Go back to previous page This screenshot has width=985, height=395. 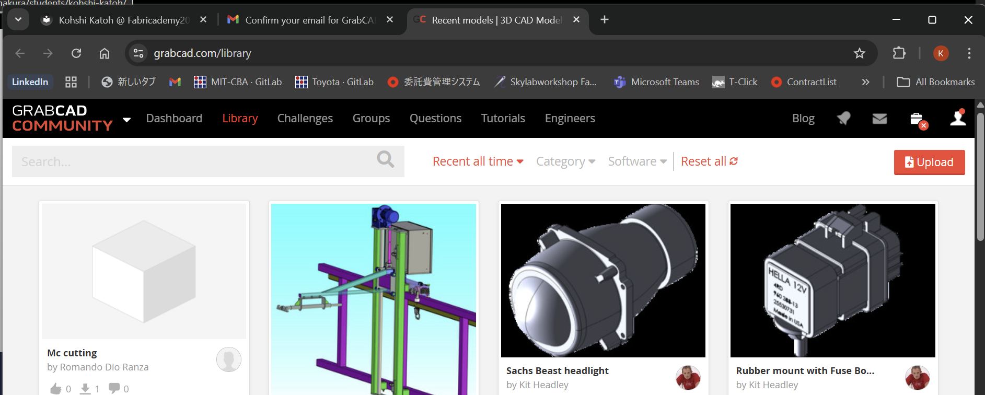tap(20, 53)
